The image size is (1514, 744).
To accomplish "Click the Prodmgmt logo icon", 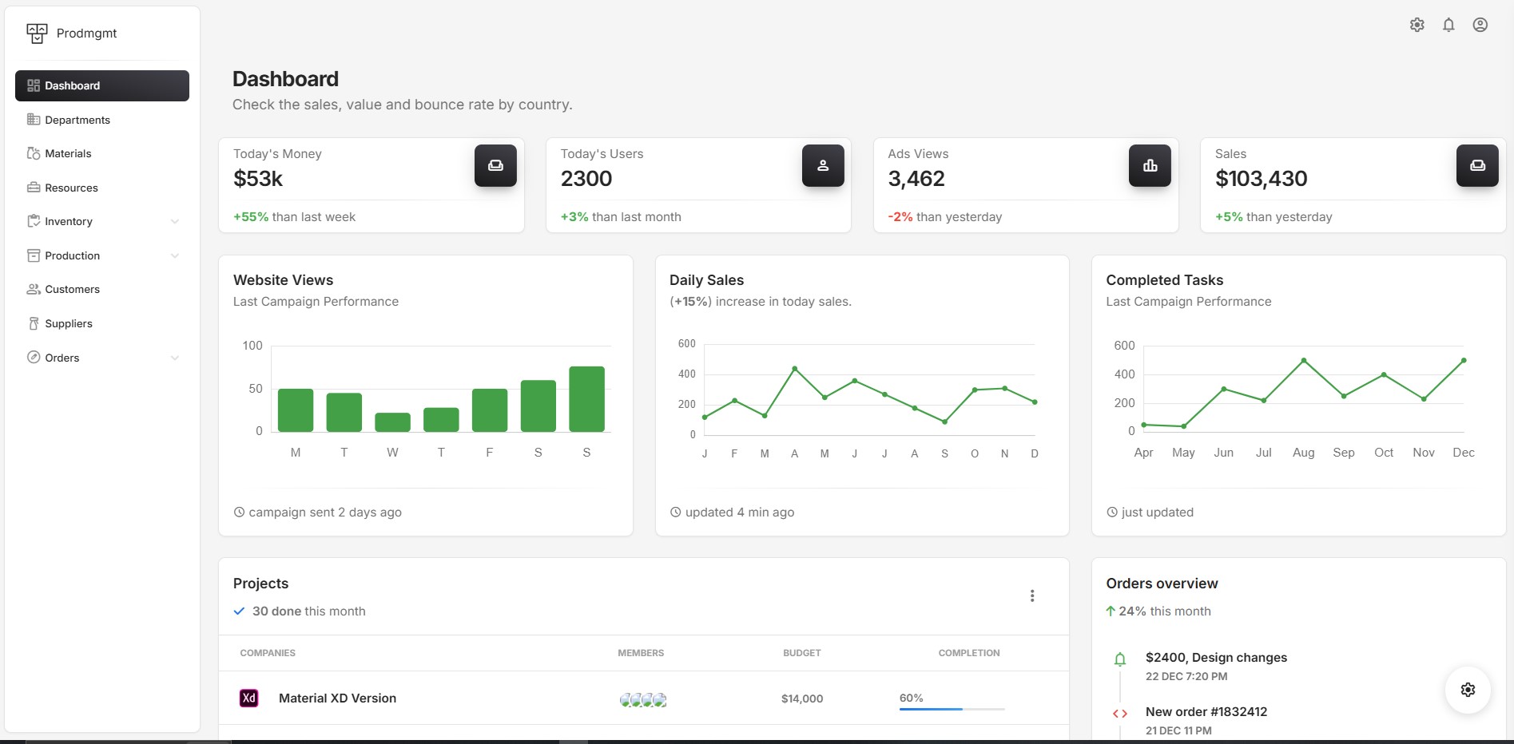I will [37, 34].
